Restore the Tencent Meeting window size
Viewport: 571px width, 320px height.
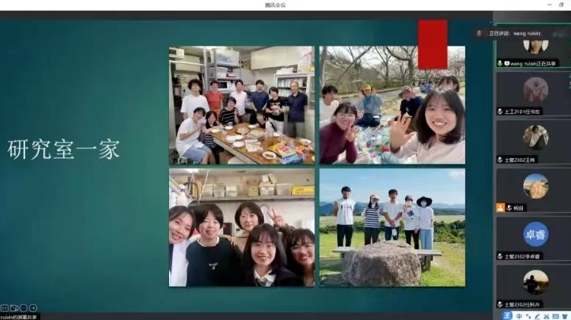561,5
